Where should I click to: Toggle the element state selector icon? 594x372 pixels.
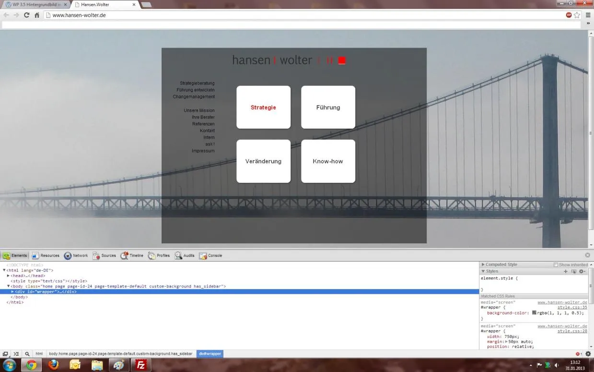[x=573, y=271]
